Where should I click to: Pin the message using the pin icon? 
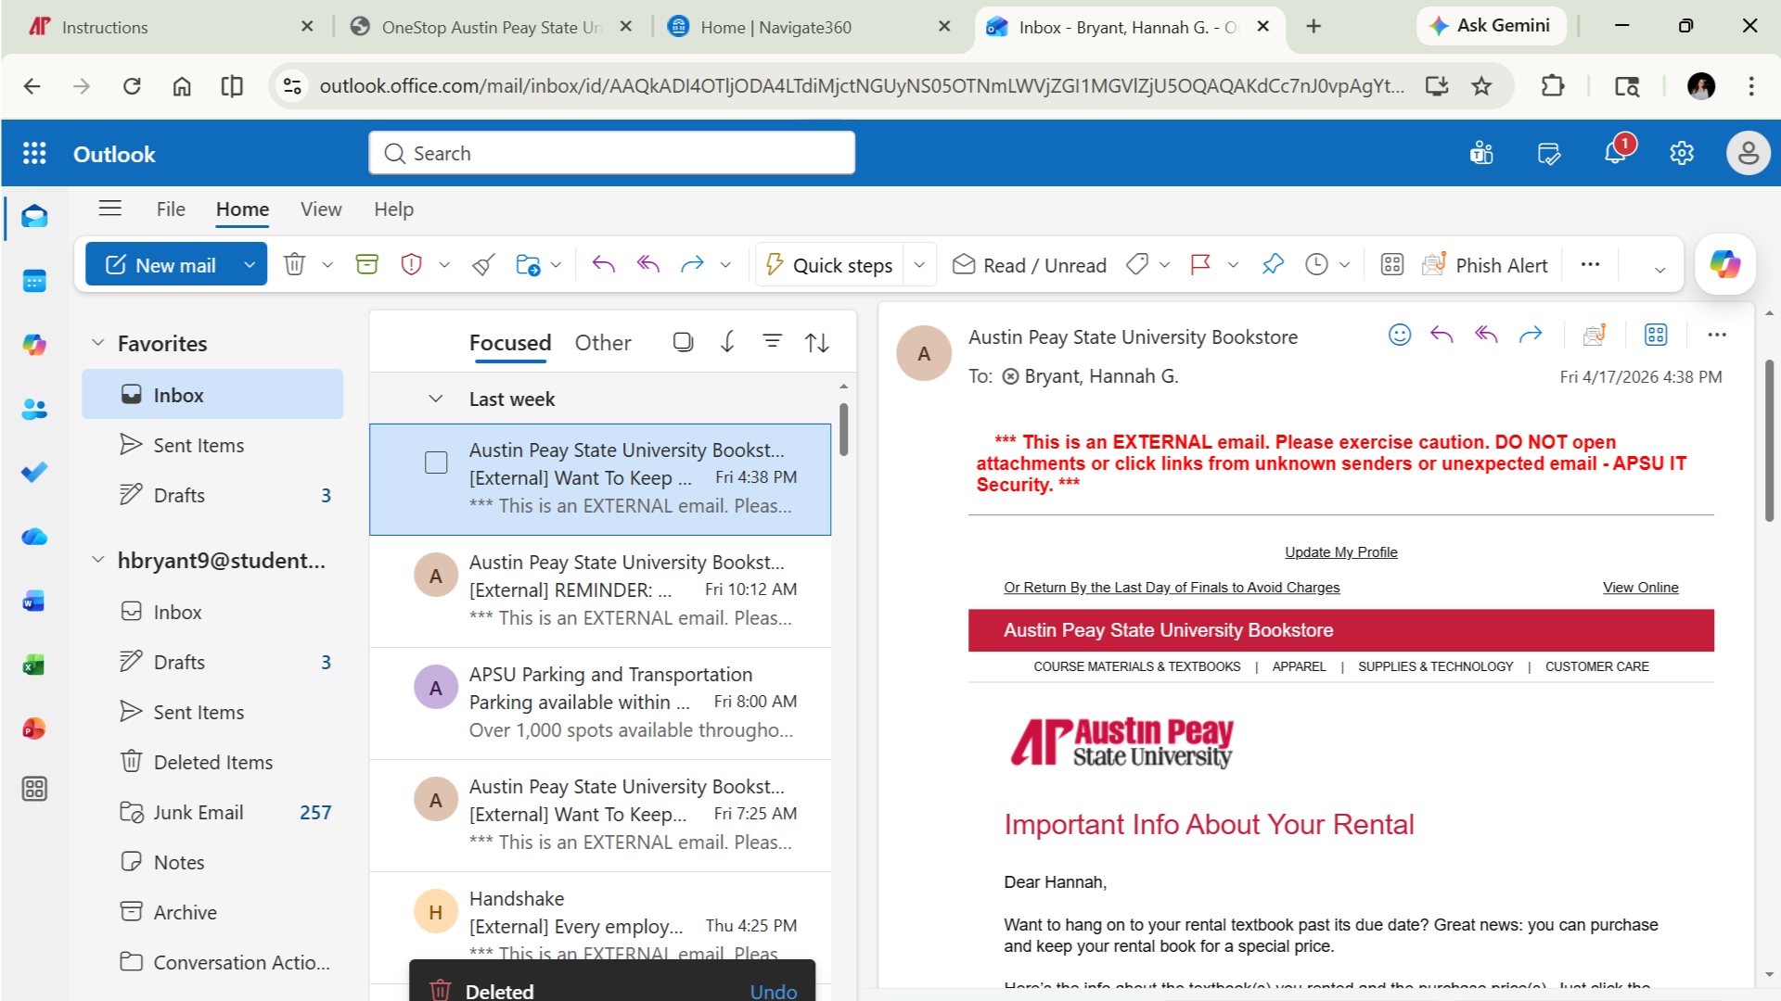point(1273,264)
